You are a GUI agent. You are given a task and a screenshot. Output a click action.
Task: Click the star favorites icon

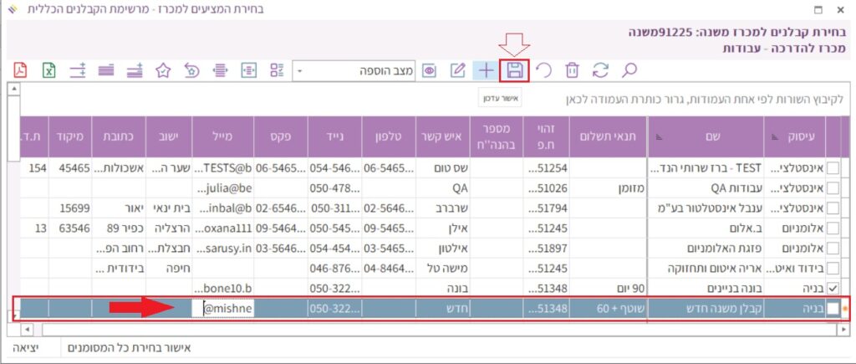coord(164,70)
